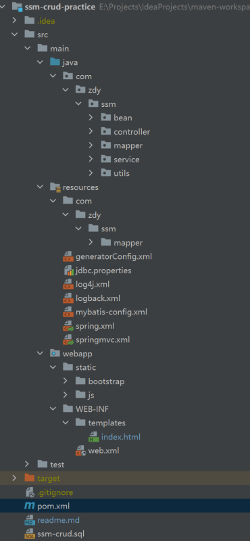Collapse the WEB-INF folder
This screenshot has width=250, height=541.
pyautogui.click(x=53, y=409)
